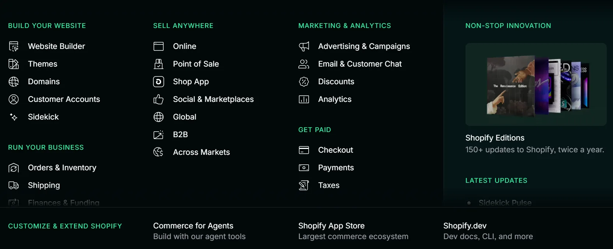Click the Point of Sale icon

point(159,64)
